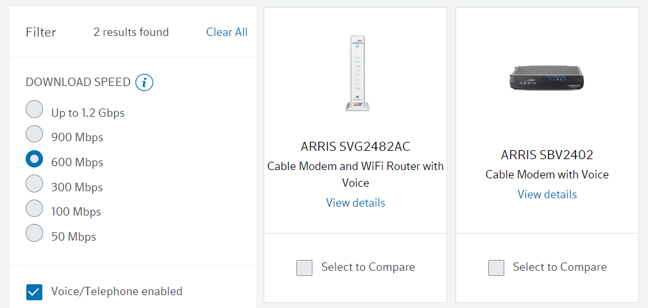Click Clear All filters link
Viewport: 648px width, 308px height.
pos(226,32)
